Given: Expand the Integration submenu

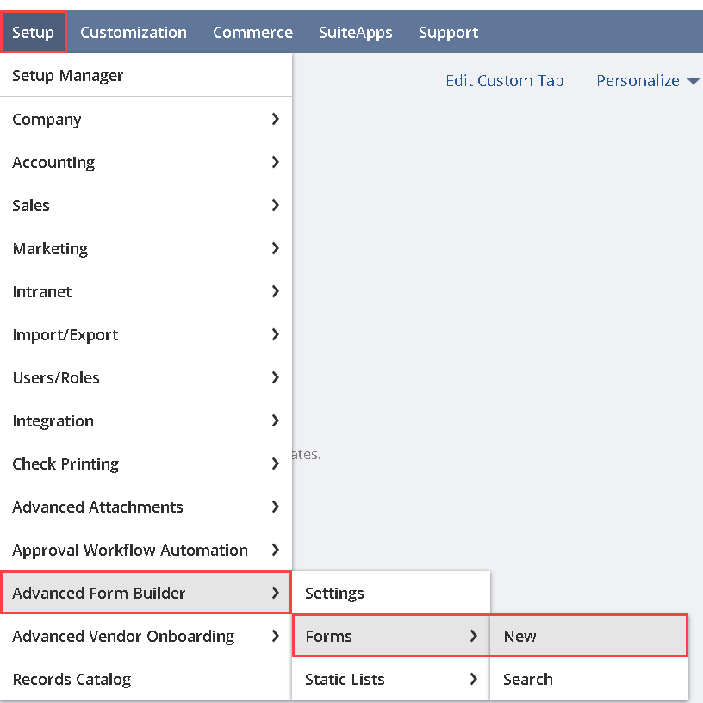Looking at the screenshot, I should (53, 421).
